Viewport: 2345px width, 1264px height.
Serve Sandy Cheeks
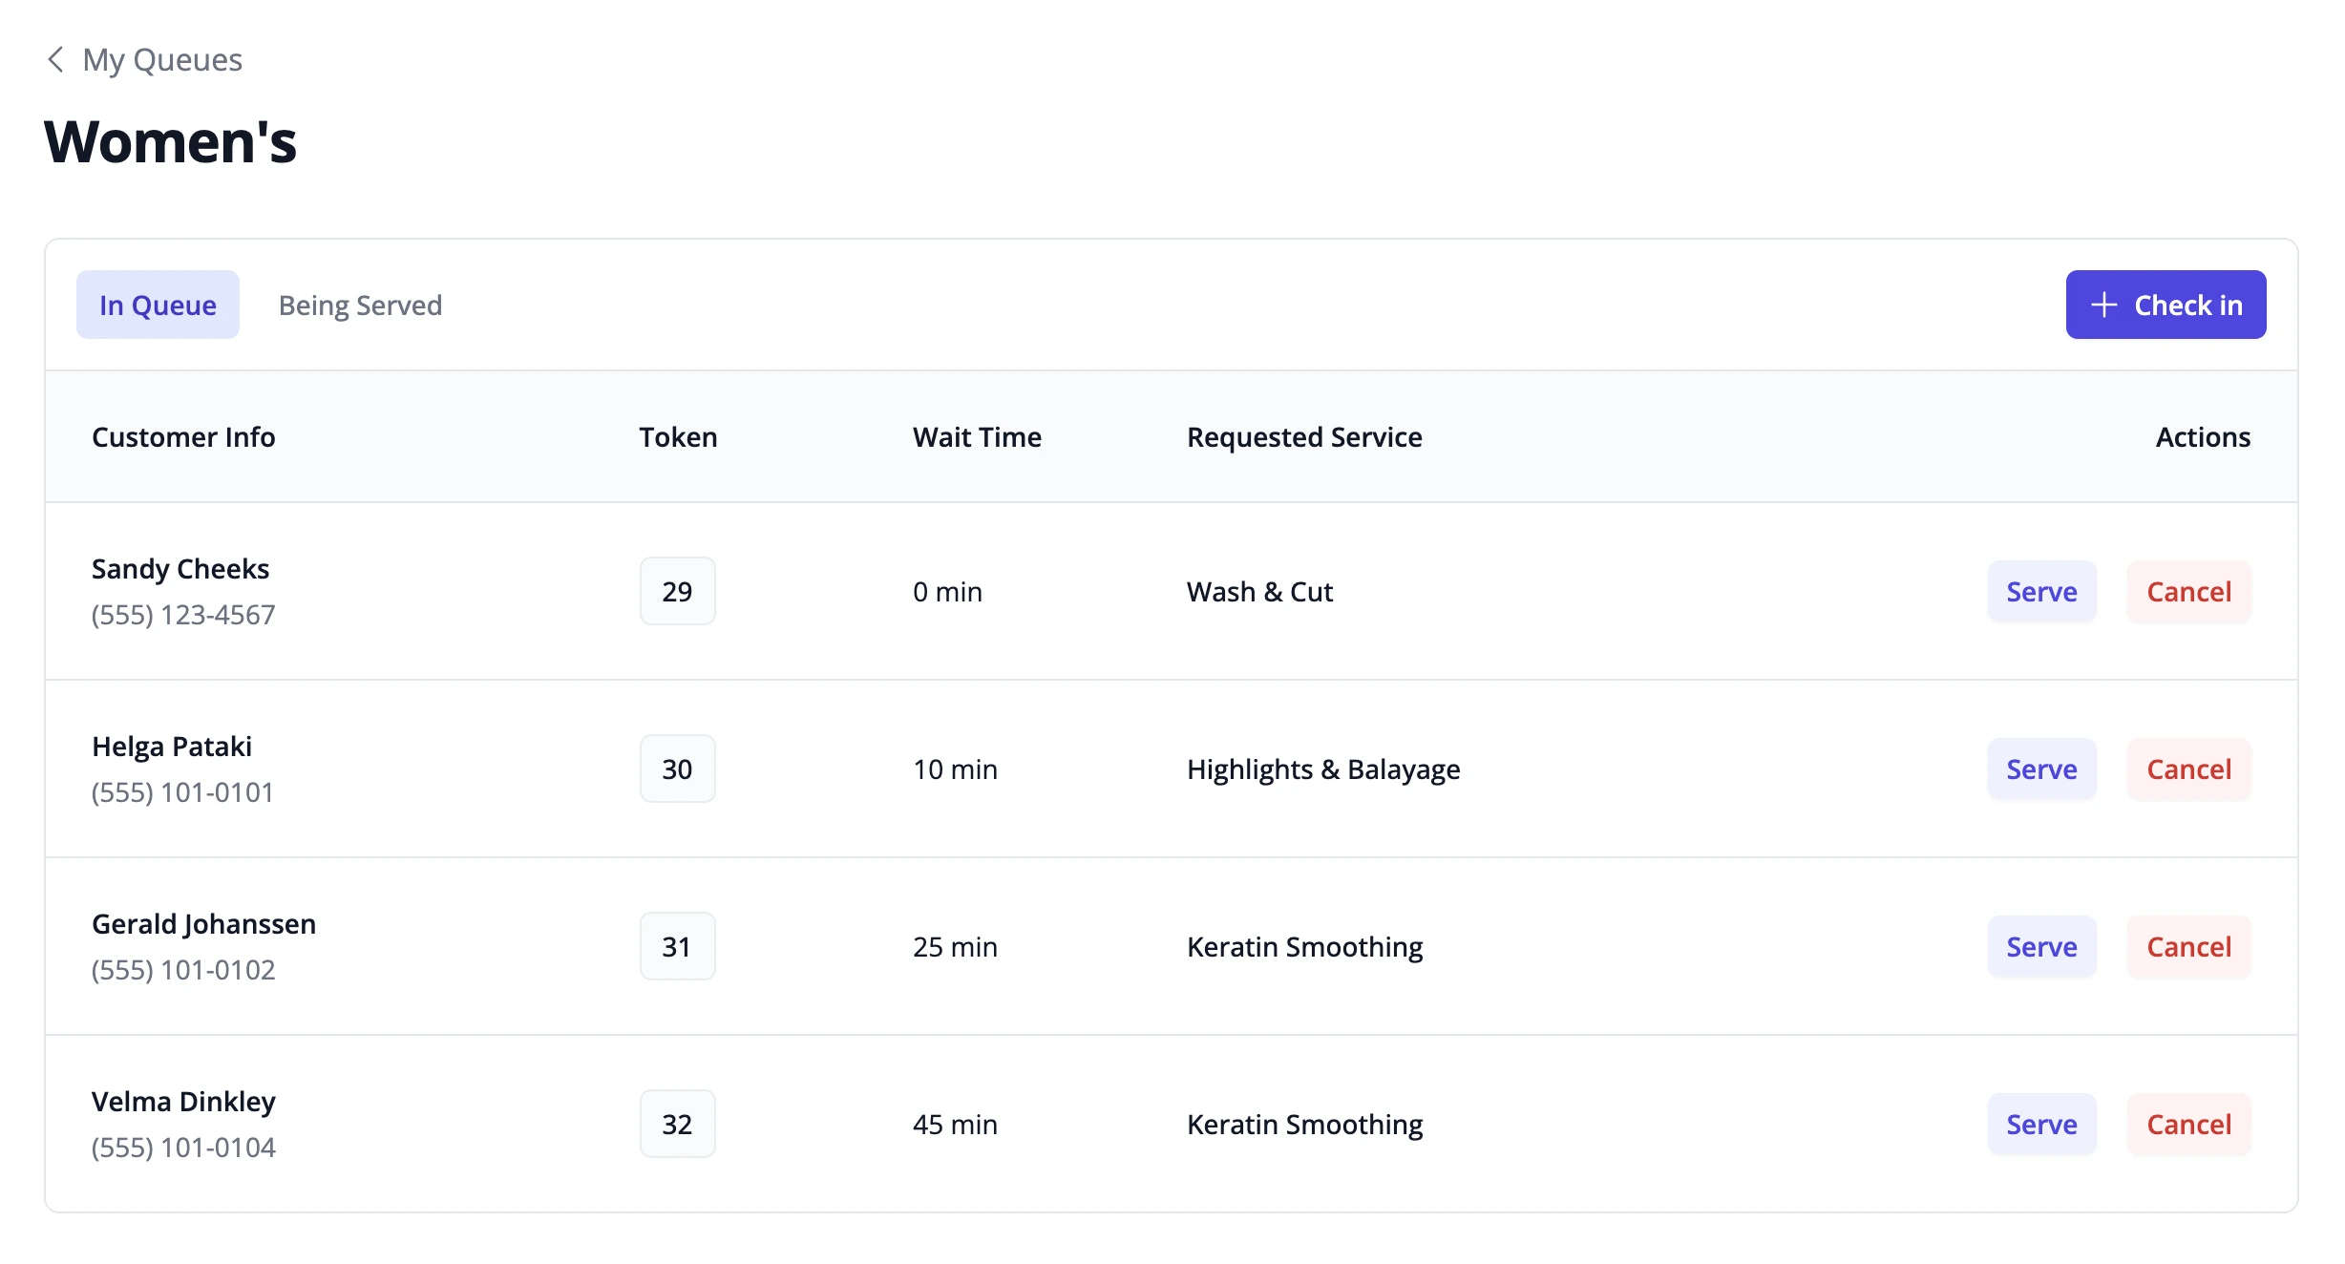tap(2041, 592)
